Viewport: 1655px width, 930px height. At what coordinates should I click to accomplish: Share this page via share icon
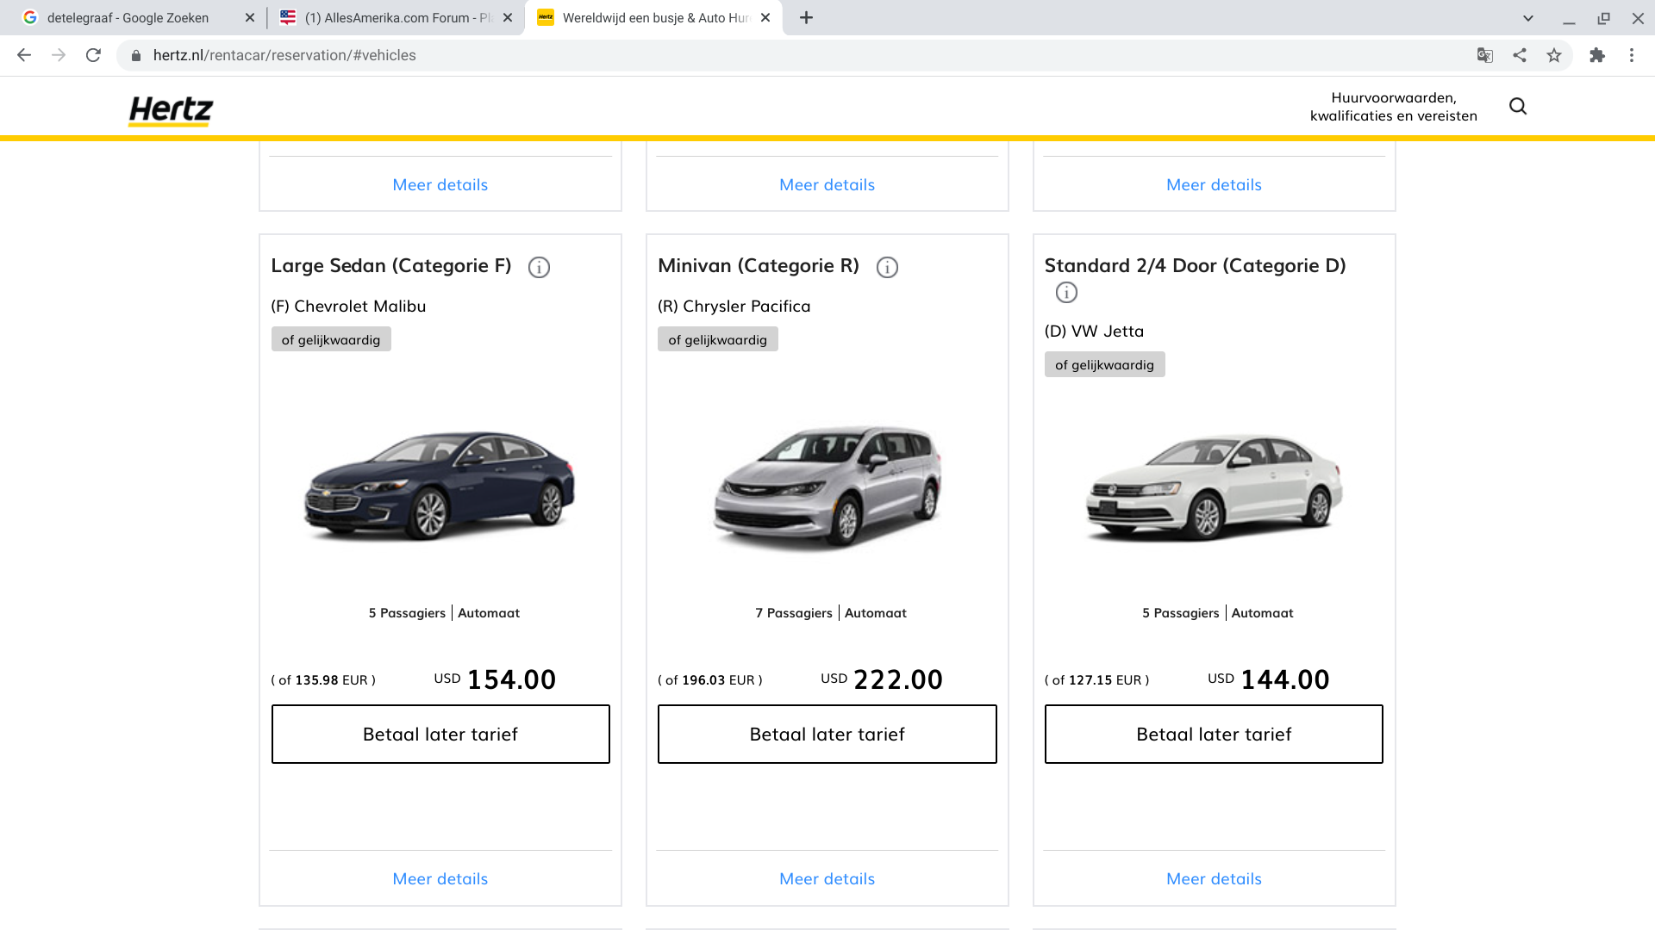tap(1520, 55)
